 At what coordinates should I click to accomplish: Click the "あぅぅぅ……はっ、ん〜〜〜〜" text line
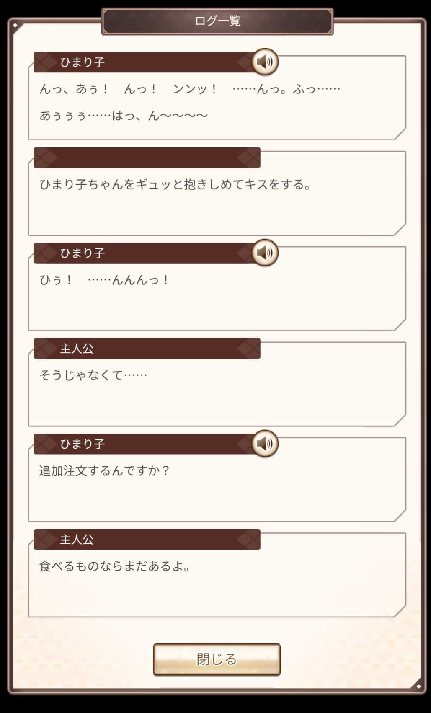[x=124, y=116]
